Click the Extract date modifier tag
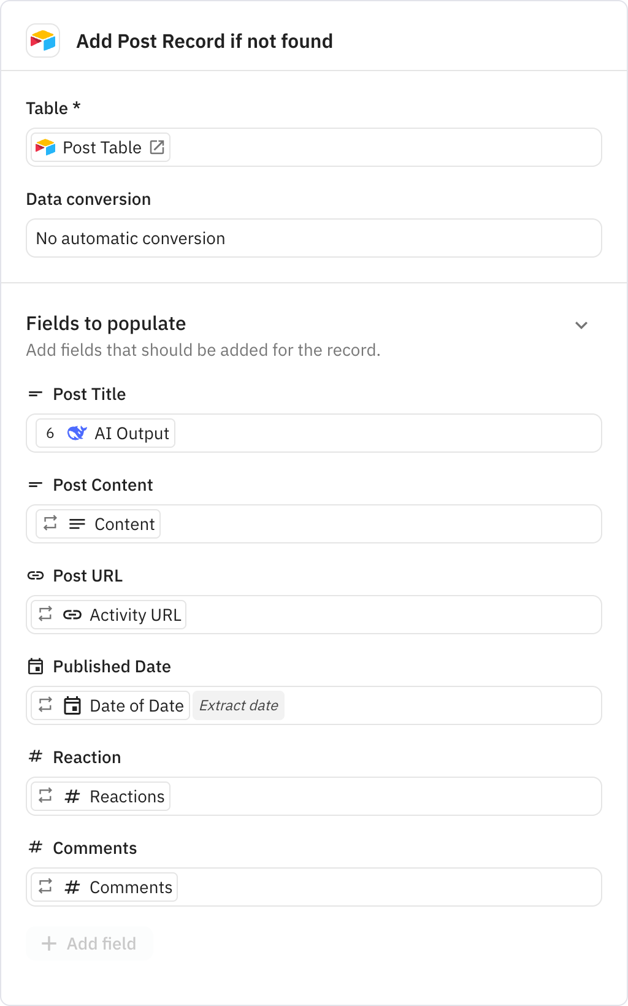Image resolution: width=628 pixels, height=1006 pixels. [239, 705]
